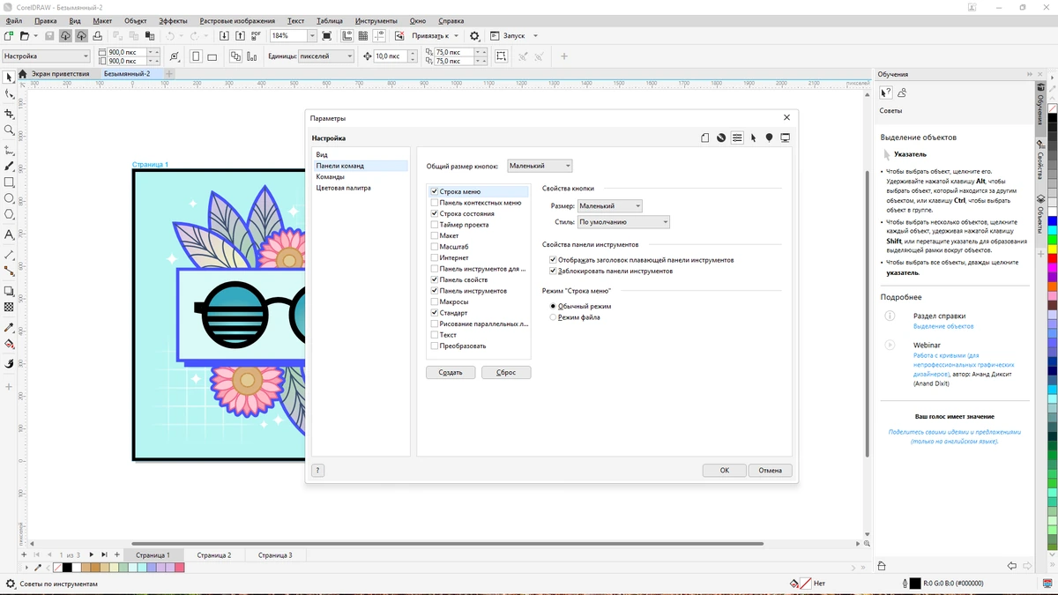Open the Workspace monitor icon in Parameters dialog

pyautogui.click(x=786, y=138)
